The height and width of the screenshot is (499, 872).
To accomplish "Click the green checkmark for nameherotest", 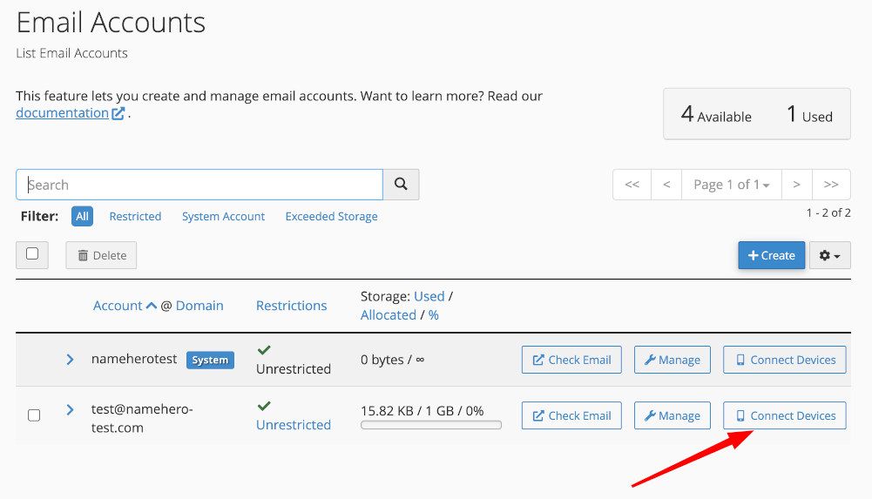I will click(264, 349).
